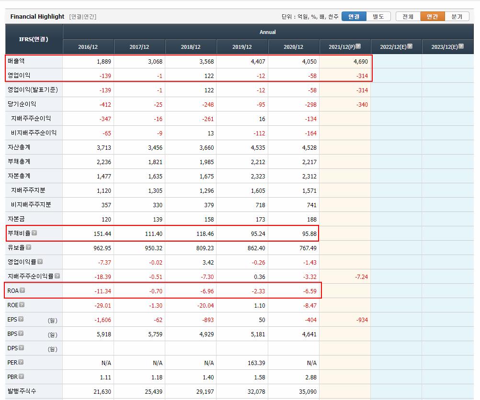The width and height of the screenshot is (480, 400).
Task: Click the 영업이익(발표기준) row label
Action: (33, 89)
